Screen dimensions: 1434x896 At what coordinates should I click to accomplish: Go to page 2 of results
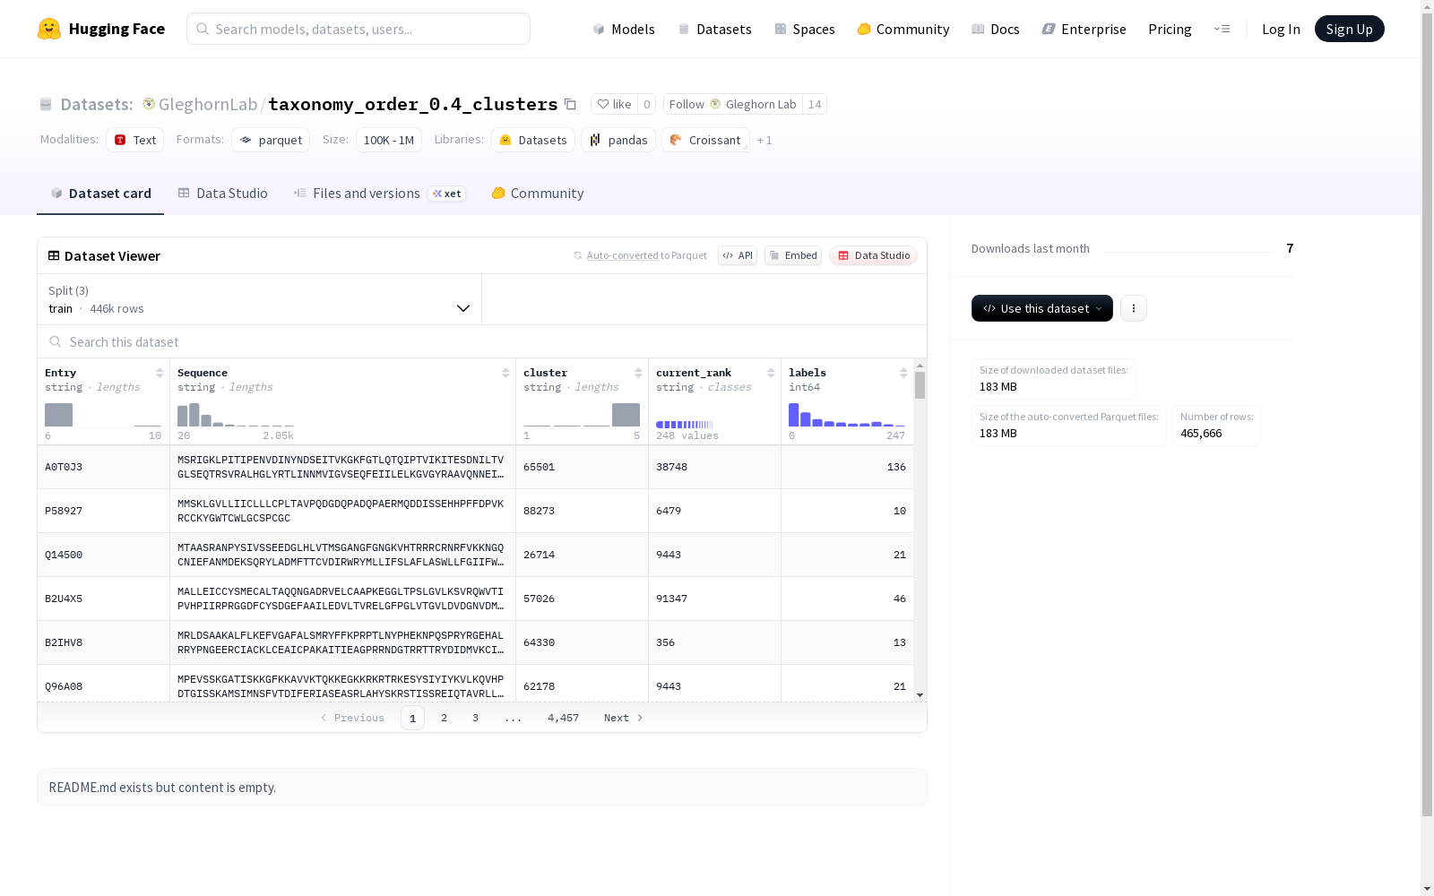444,718
